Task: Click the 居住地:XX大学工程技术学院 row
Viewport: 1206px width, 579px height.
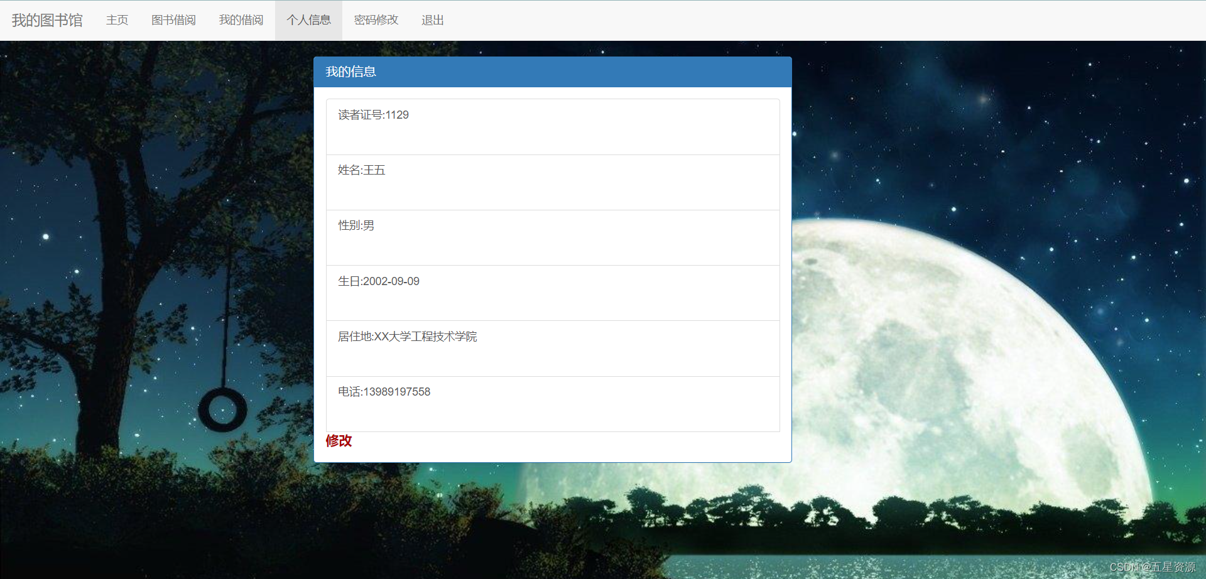Action: click(553, 349)
